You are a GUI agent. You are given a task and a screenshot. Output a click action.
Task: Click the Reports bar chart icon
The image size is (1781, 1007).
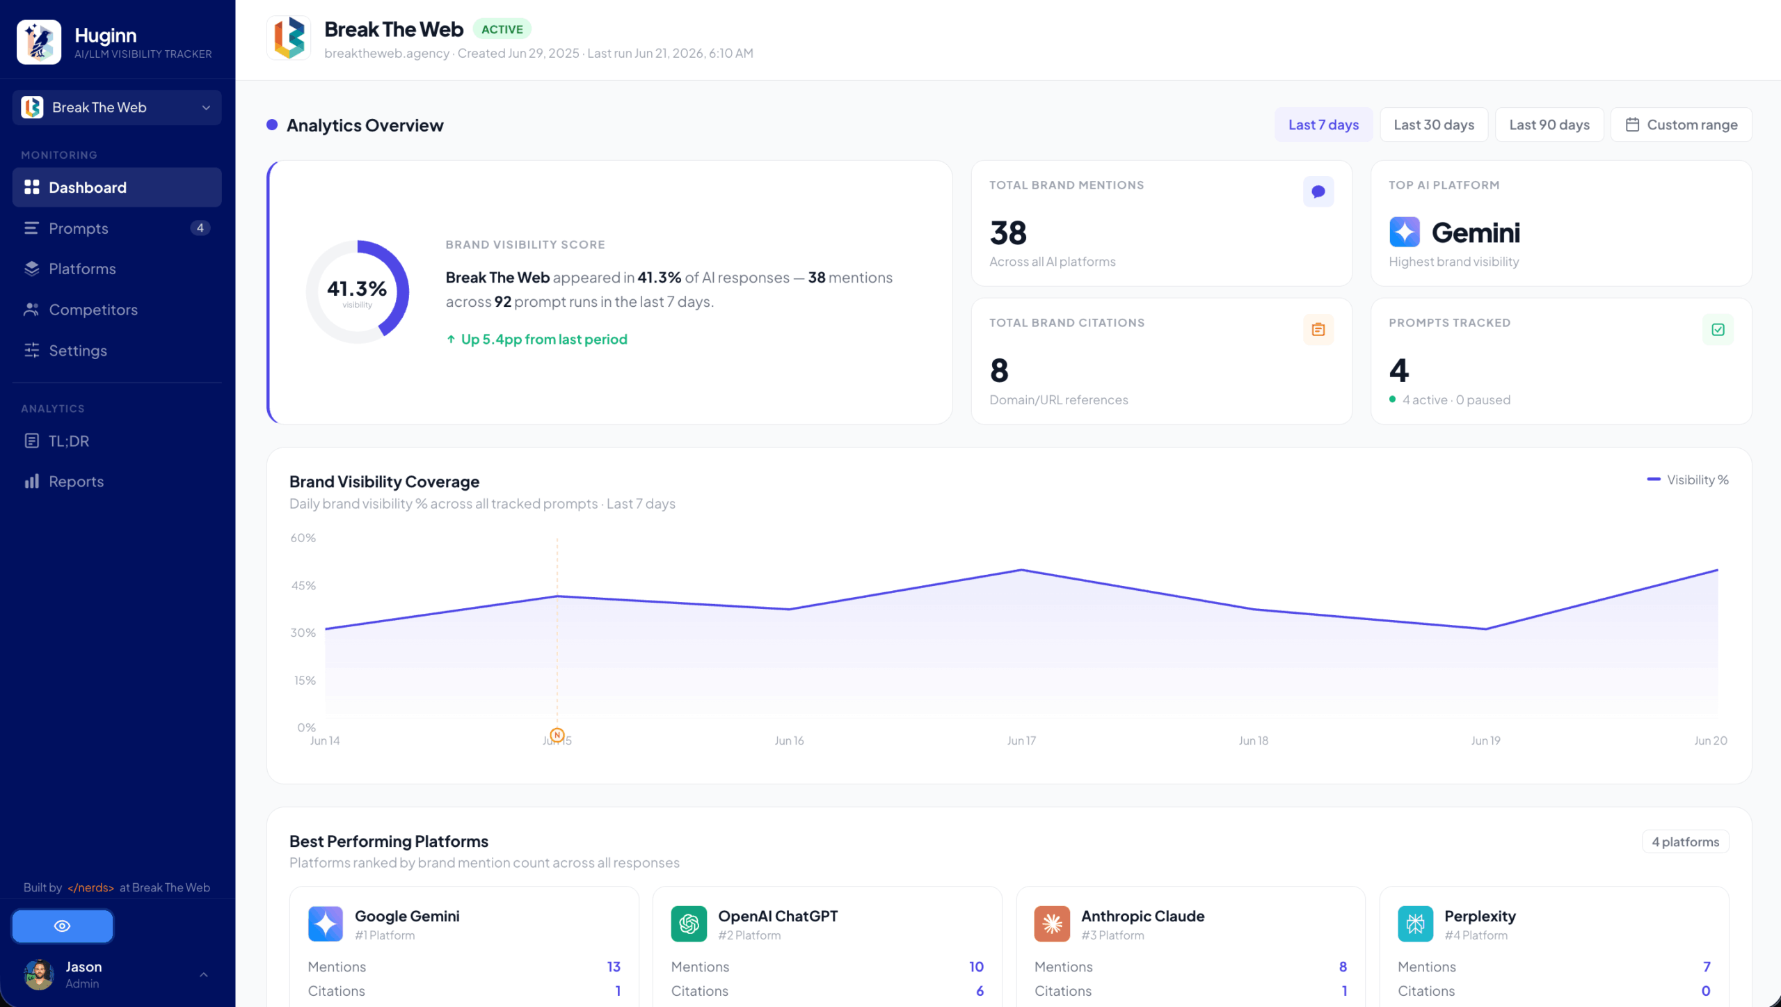click(31, 481)
